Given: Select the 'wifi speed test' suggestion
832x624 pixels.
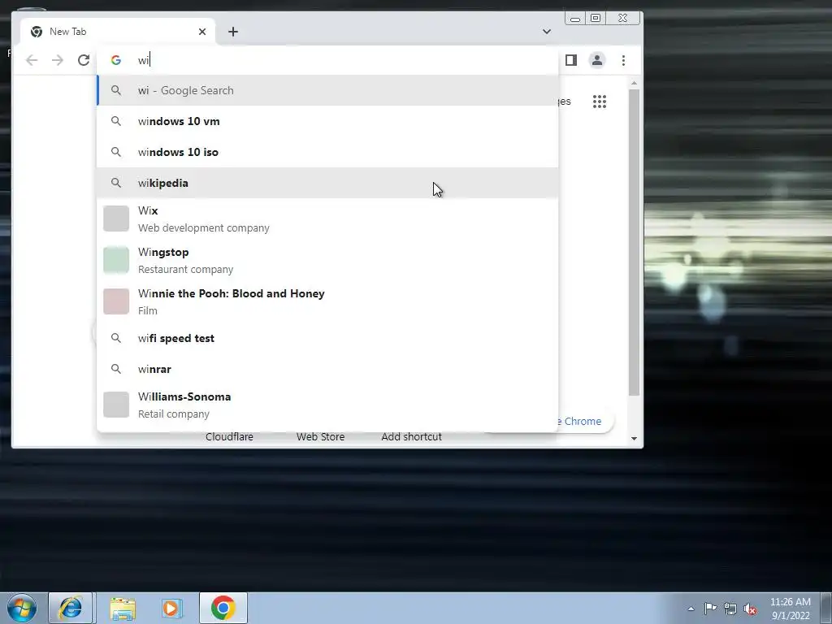Looking at the screenshot, I should point(328,338).
